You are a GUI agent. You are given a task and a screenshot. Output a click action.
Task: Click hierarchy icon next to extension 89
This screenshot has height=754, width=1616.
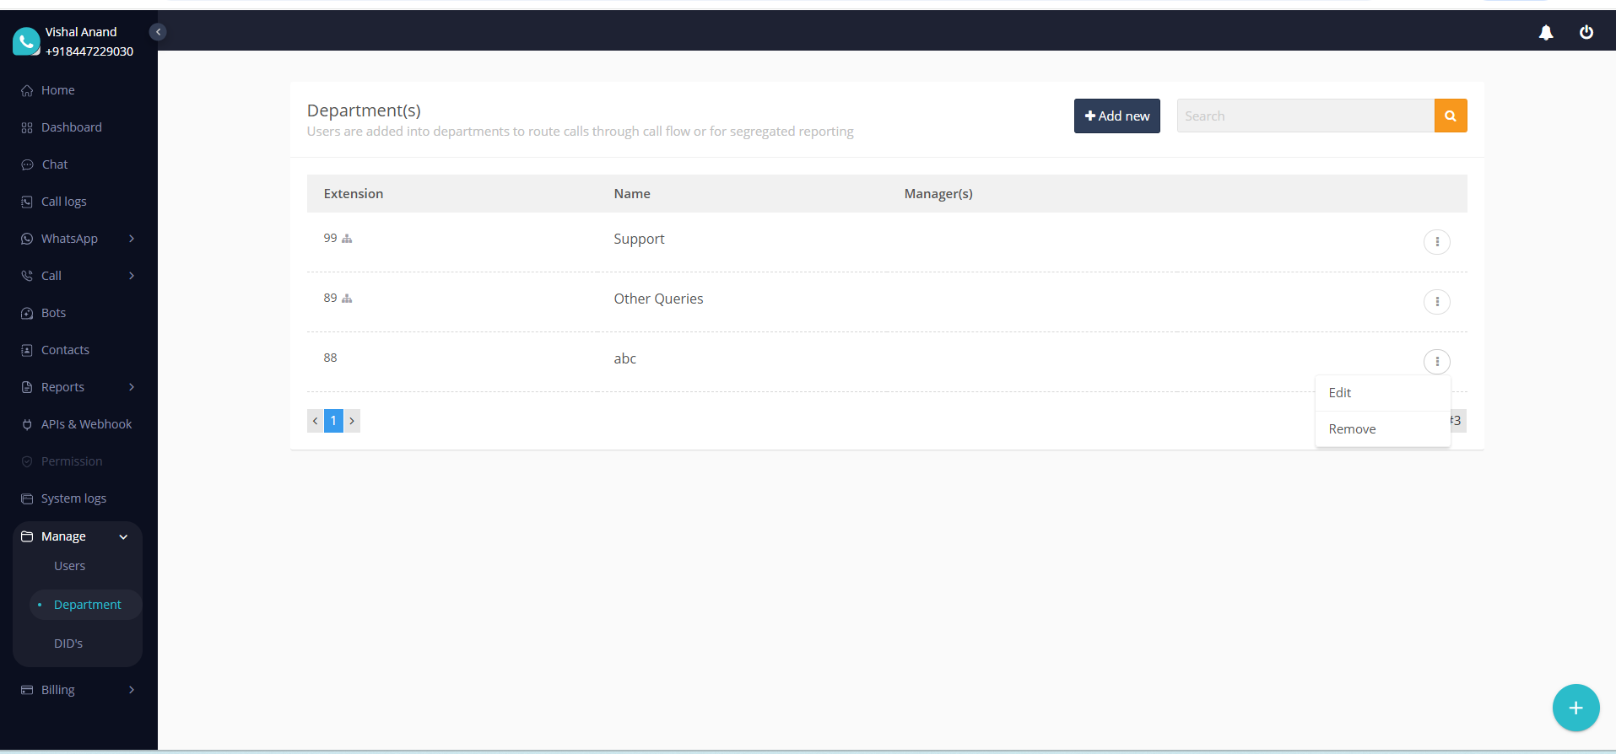[x=347, y=299]
